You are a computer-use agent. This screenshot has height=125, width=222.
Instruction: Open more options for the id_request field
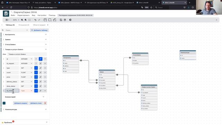point(45,64)
